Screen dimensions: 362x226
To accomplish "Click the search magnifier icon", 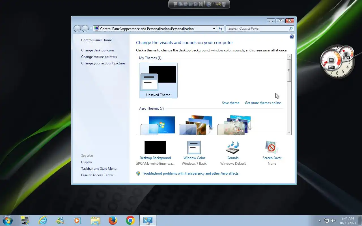I will click(291, 29).
